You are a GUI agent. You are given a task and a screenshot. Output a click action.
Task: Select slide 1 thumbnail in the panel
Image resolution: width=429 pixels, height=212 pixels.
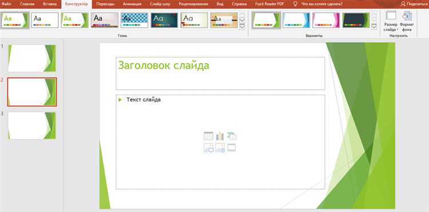click(x=32, y=58)
